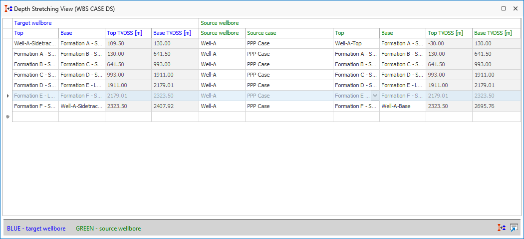Close the Depth Stretching View window
This screenshot has width=524, height=239.
point(515,8)
